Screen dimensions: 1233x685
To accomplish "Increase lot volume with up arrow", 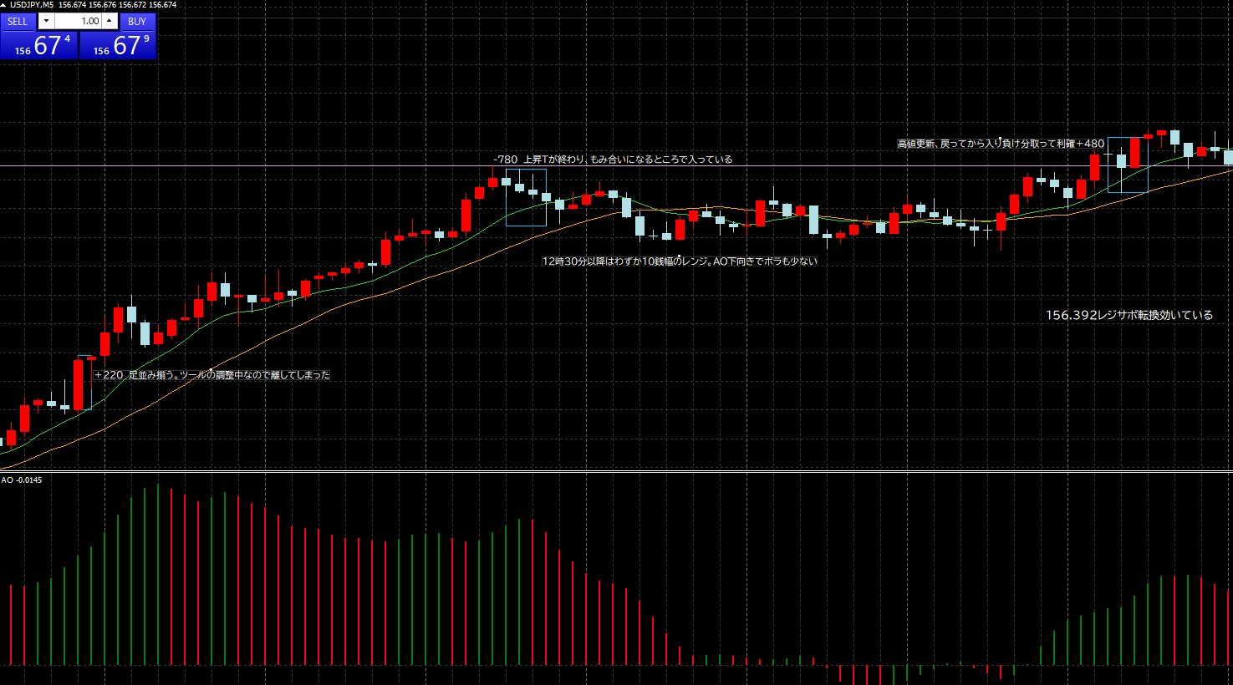I will pyautogui.click(x=109, y=22).
